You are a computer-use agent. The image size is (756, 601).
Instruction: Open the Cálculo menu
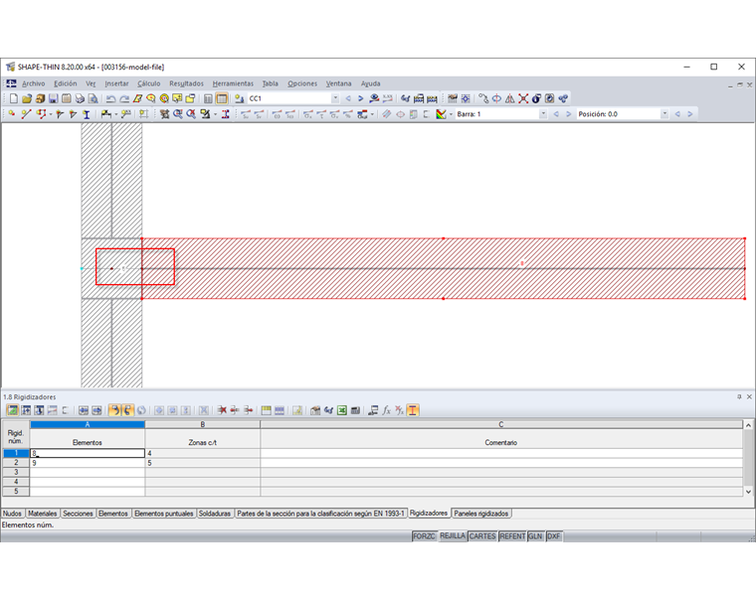tap(148, 83)
